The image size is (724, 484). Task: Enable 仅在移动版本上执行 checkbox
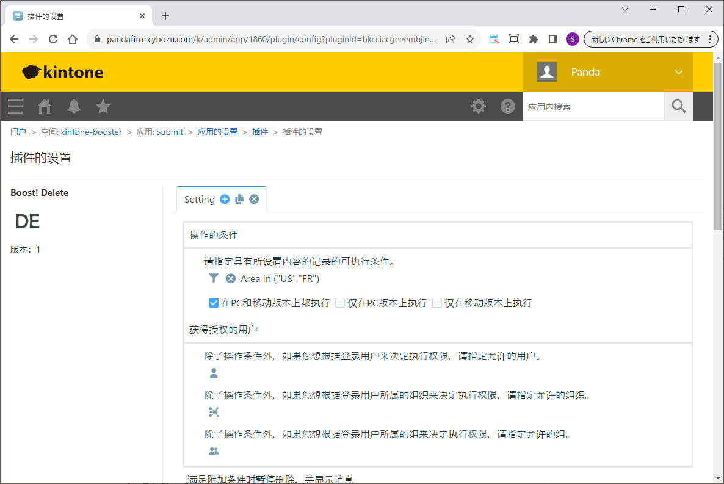click(437, 303)
